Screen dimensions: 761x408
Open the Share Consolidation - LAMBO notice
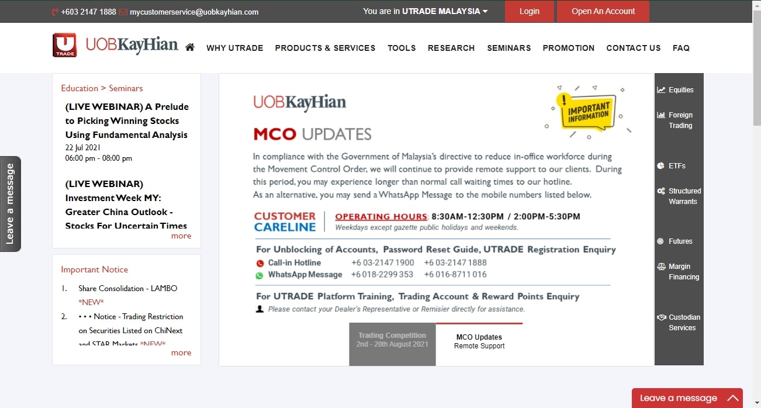128,289
